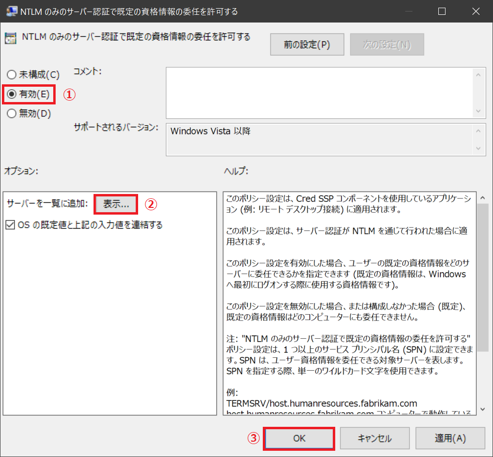Image resolution: width=493 pixels, height=457 pixels.
Task: Apply settings with the 適用 button
Action: click(450, 438)
